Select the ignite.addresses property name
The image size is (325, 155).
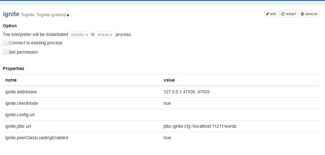click(21, 92)
